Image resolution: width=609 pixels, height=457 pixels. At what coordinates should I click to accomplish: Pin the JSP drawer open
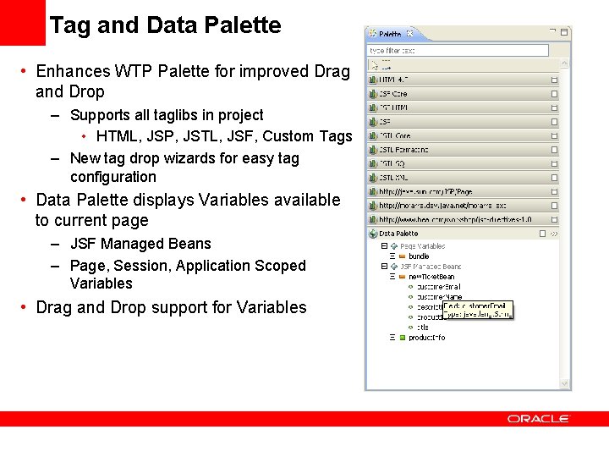(x=554, y=122)
